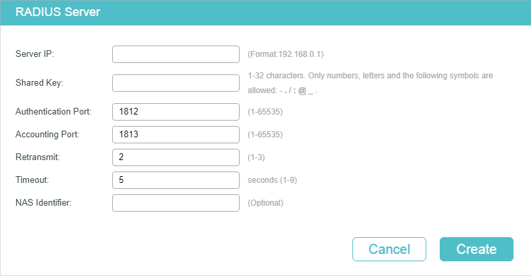Click the '(1-65535)' hint beside Accounting Port
The image size is (531, 276).
265,135
